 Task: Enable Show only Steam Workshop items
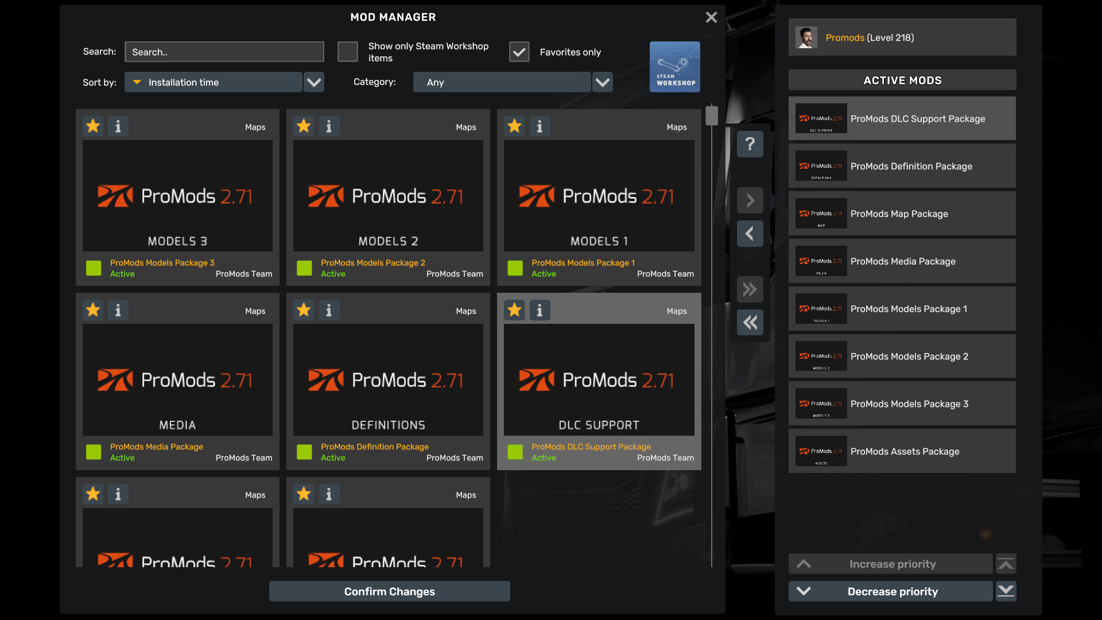(347, 52)
